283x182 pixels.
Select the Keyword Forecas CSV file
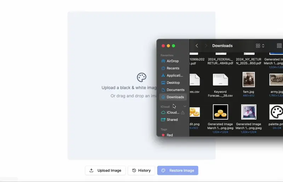click(x=220, y=79)
